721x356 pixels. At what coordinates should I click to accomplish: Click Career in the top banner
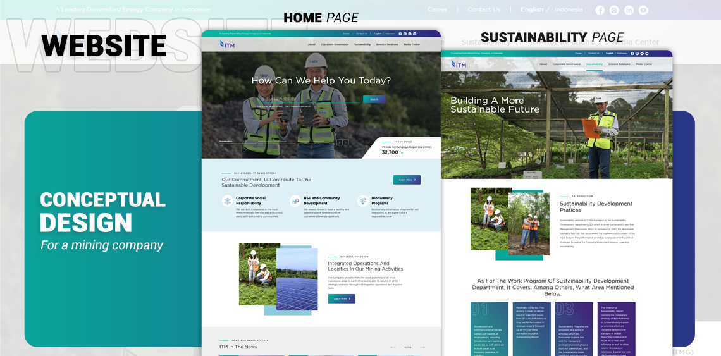coord(437,9)
